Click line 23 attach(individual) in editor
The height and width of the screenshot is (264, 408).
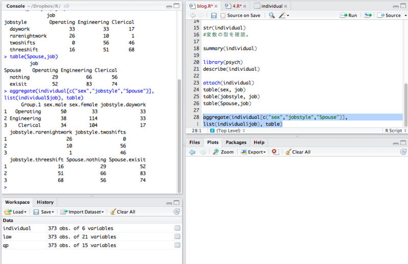tap(228, 83)
